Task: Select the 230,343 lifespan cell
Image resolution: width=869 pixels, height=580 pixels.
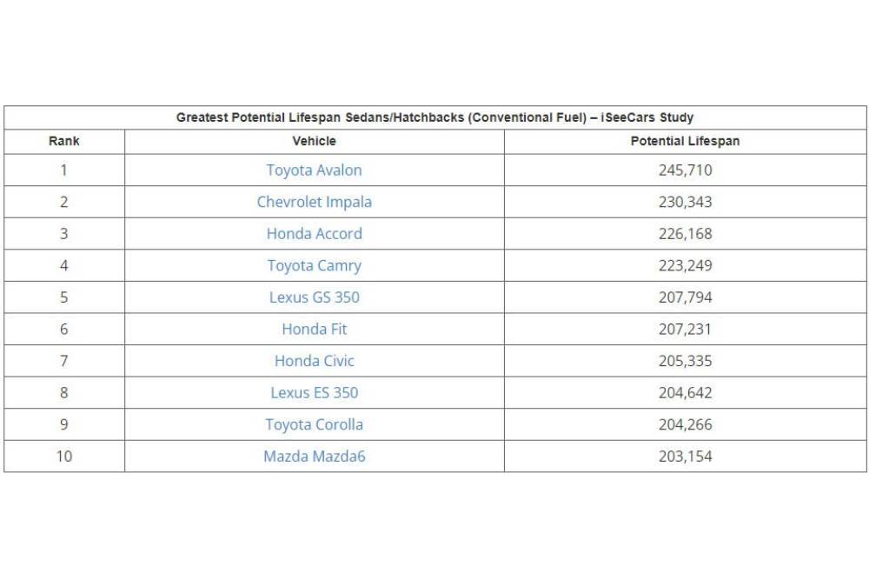Action: (x=685, y=202)
